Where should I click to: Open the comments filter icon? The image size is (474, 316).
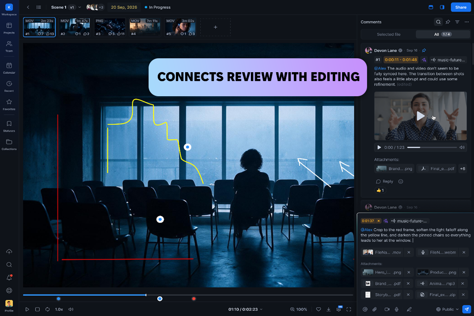coord(457,22)
